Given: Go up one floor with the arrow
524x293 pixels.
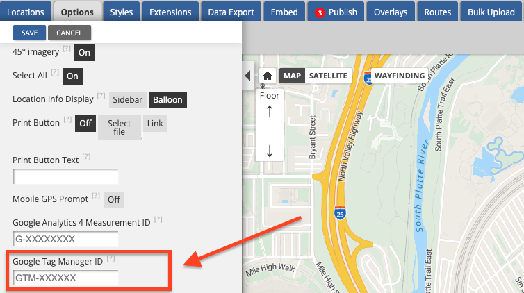Looking at the screenshot, I should [269, 112].
